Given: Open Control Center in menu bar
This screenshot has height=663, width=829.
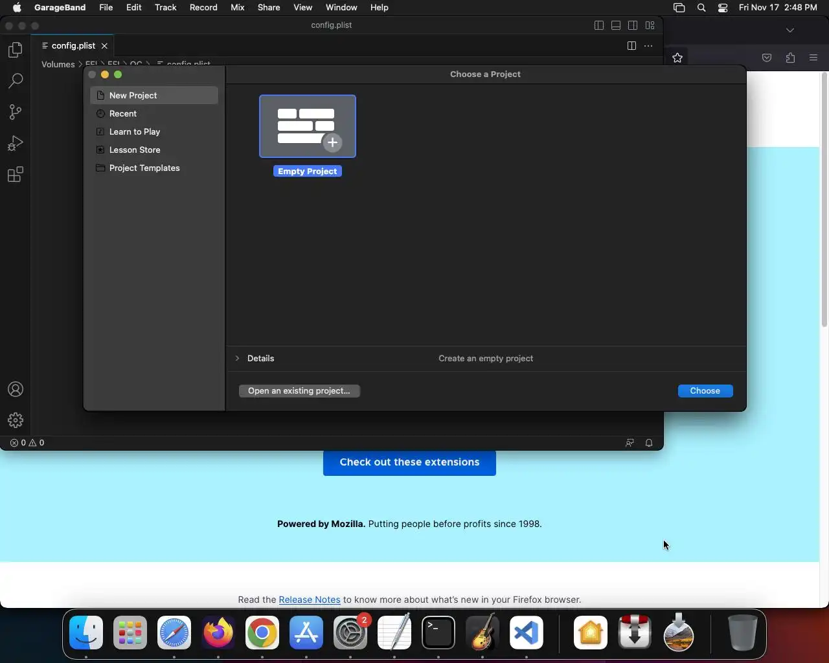Looking at the screenshot, I should [723, 8].
